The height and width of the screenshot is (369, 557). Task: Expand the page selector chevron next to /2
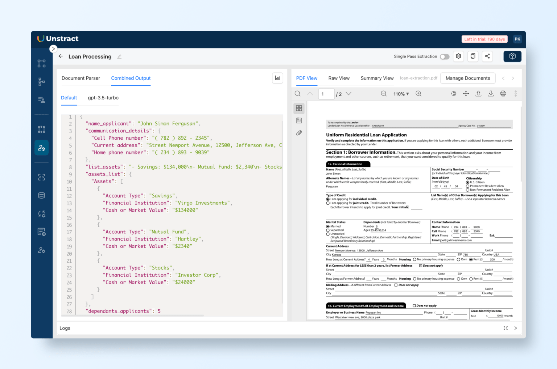coord(348,93)
